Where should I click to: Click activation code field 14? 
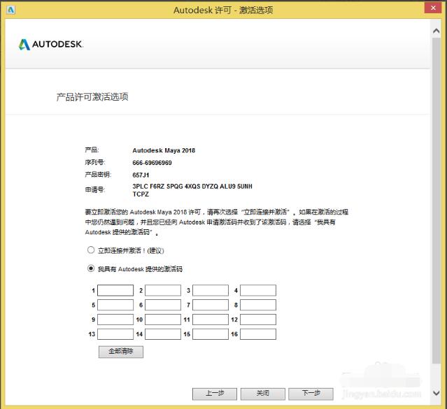[163, 334]
